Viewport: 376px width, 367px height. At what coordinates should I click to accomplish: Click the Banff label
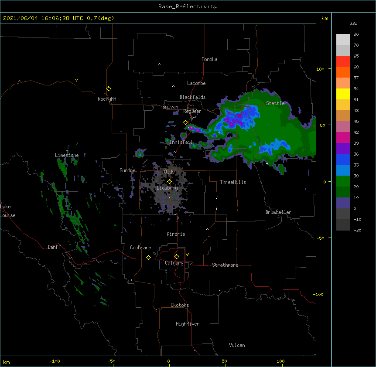(x=54, y=247)
